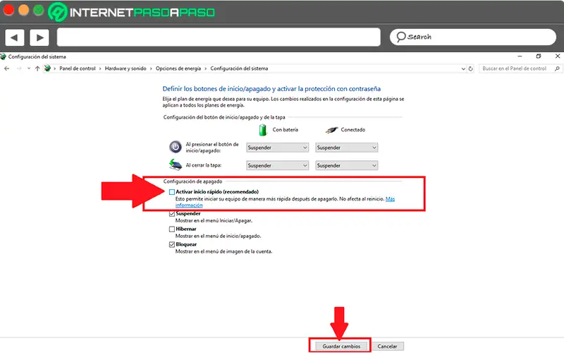Click the Cancelar button

point(387,346)
